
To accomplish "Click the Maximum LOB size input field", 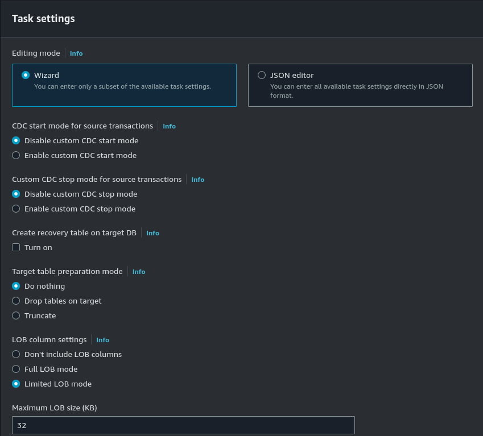I will pyautogui.click(x=183, y=425).
